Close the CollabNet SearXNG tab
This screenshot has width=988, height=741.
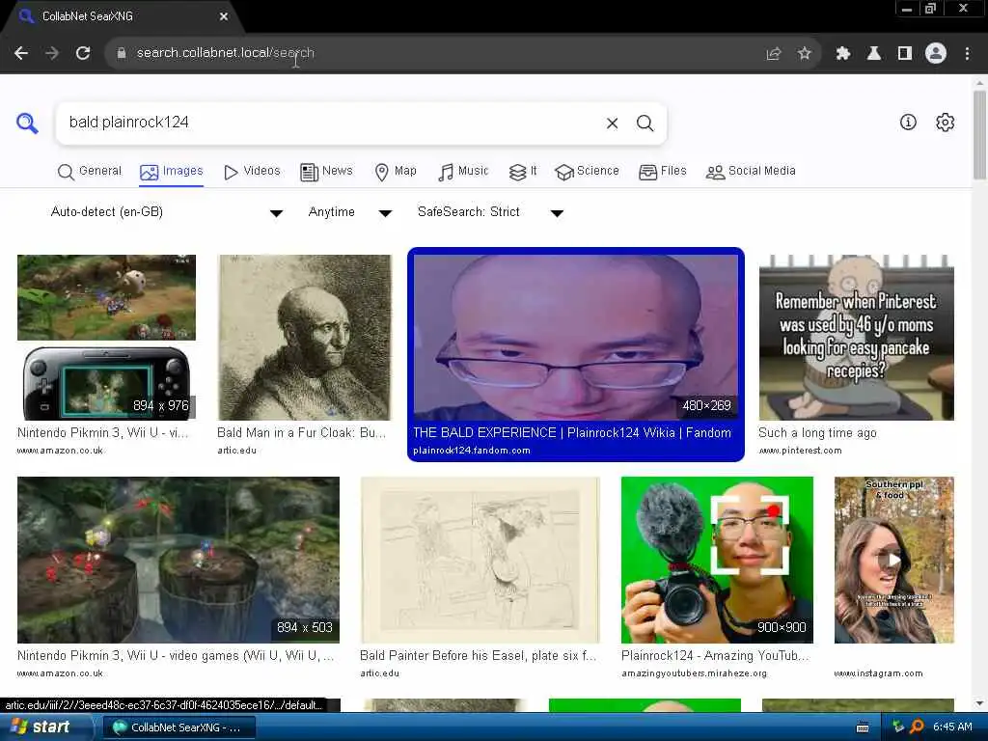point(224,16)
